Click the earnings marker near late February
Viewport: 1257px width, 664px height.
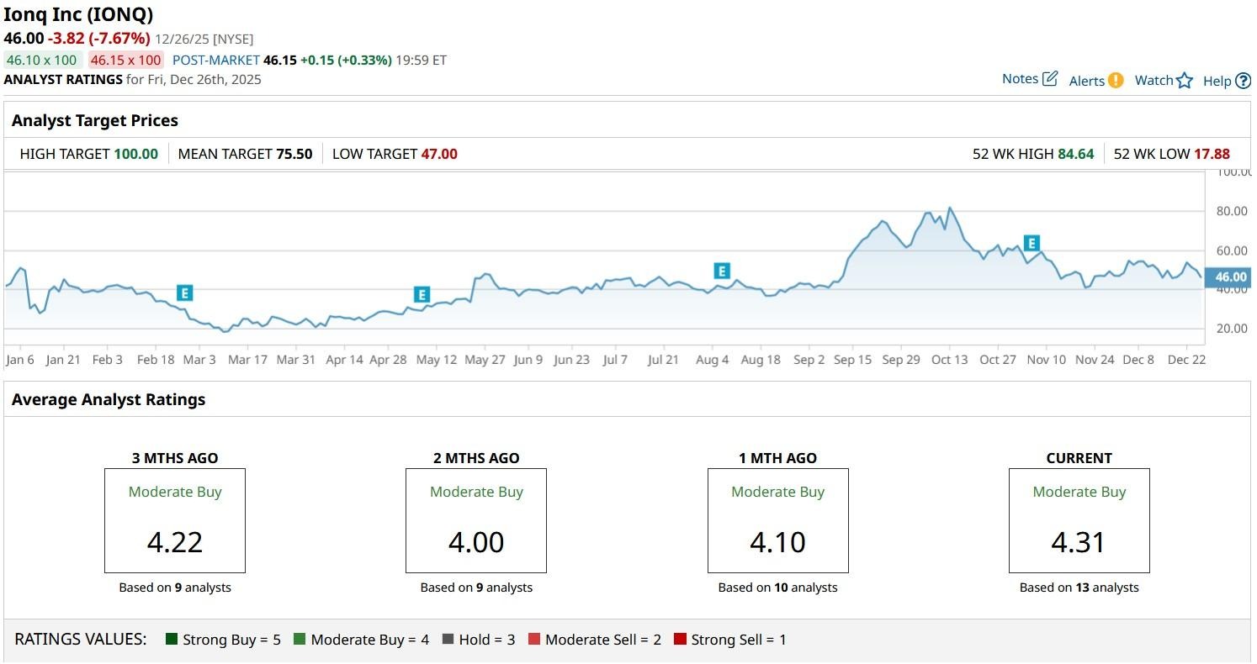click(x=185, y=292)
